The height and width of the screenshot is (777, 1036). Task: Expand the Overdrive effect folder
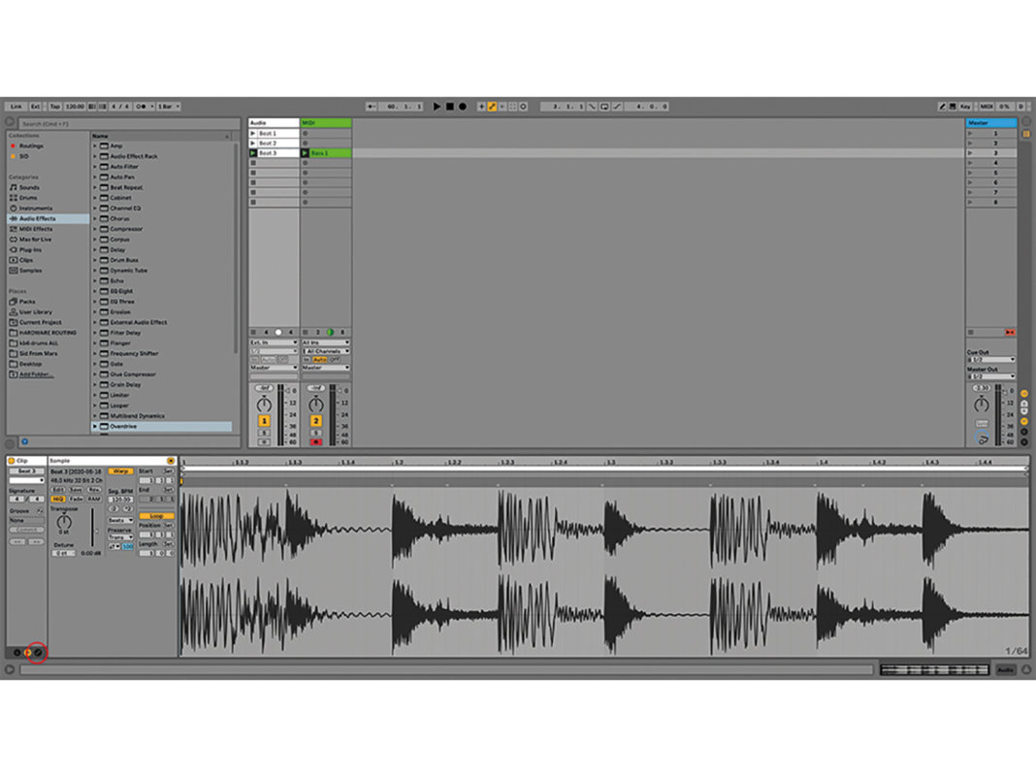click(x=95, y=426)
